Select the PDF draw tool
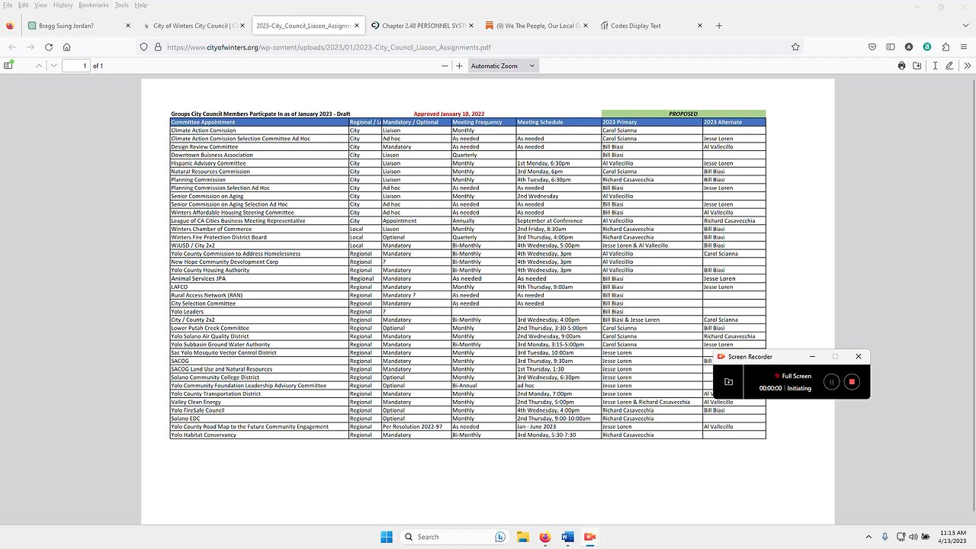 pos(949,66)
